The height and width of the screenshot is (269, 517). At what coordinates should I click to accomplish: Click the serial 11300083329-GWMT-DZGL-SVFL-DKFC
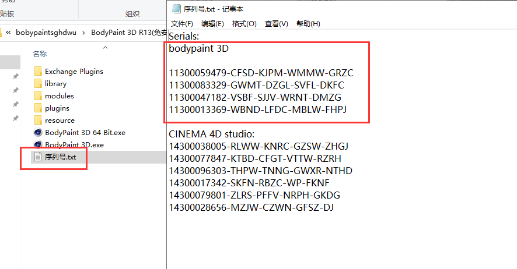(x=256, y=85)
